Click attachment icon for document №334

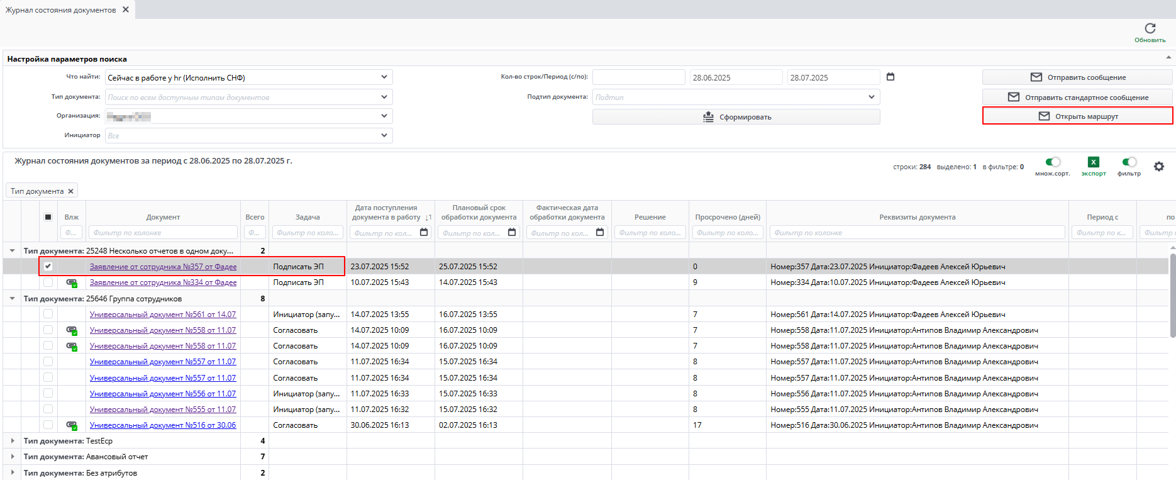click(72, 282)
